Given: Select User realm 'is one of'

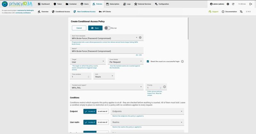Looking at the screenshot, I should 90,122.
